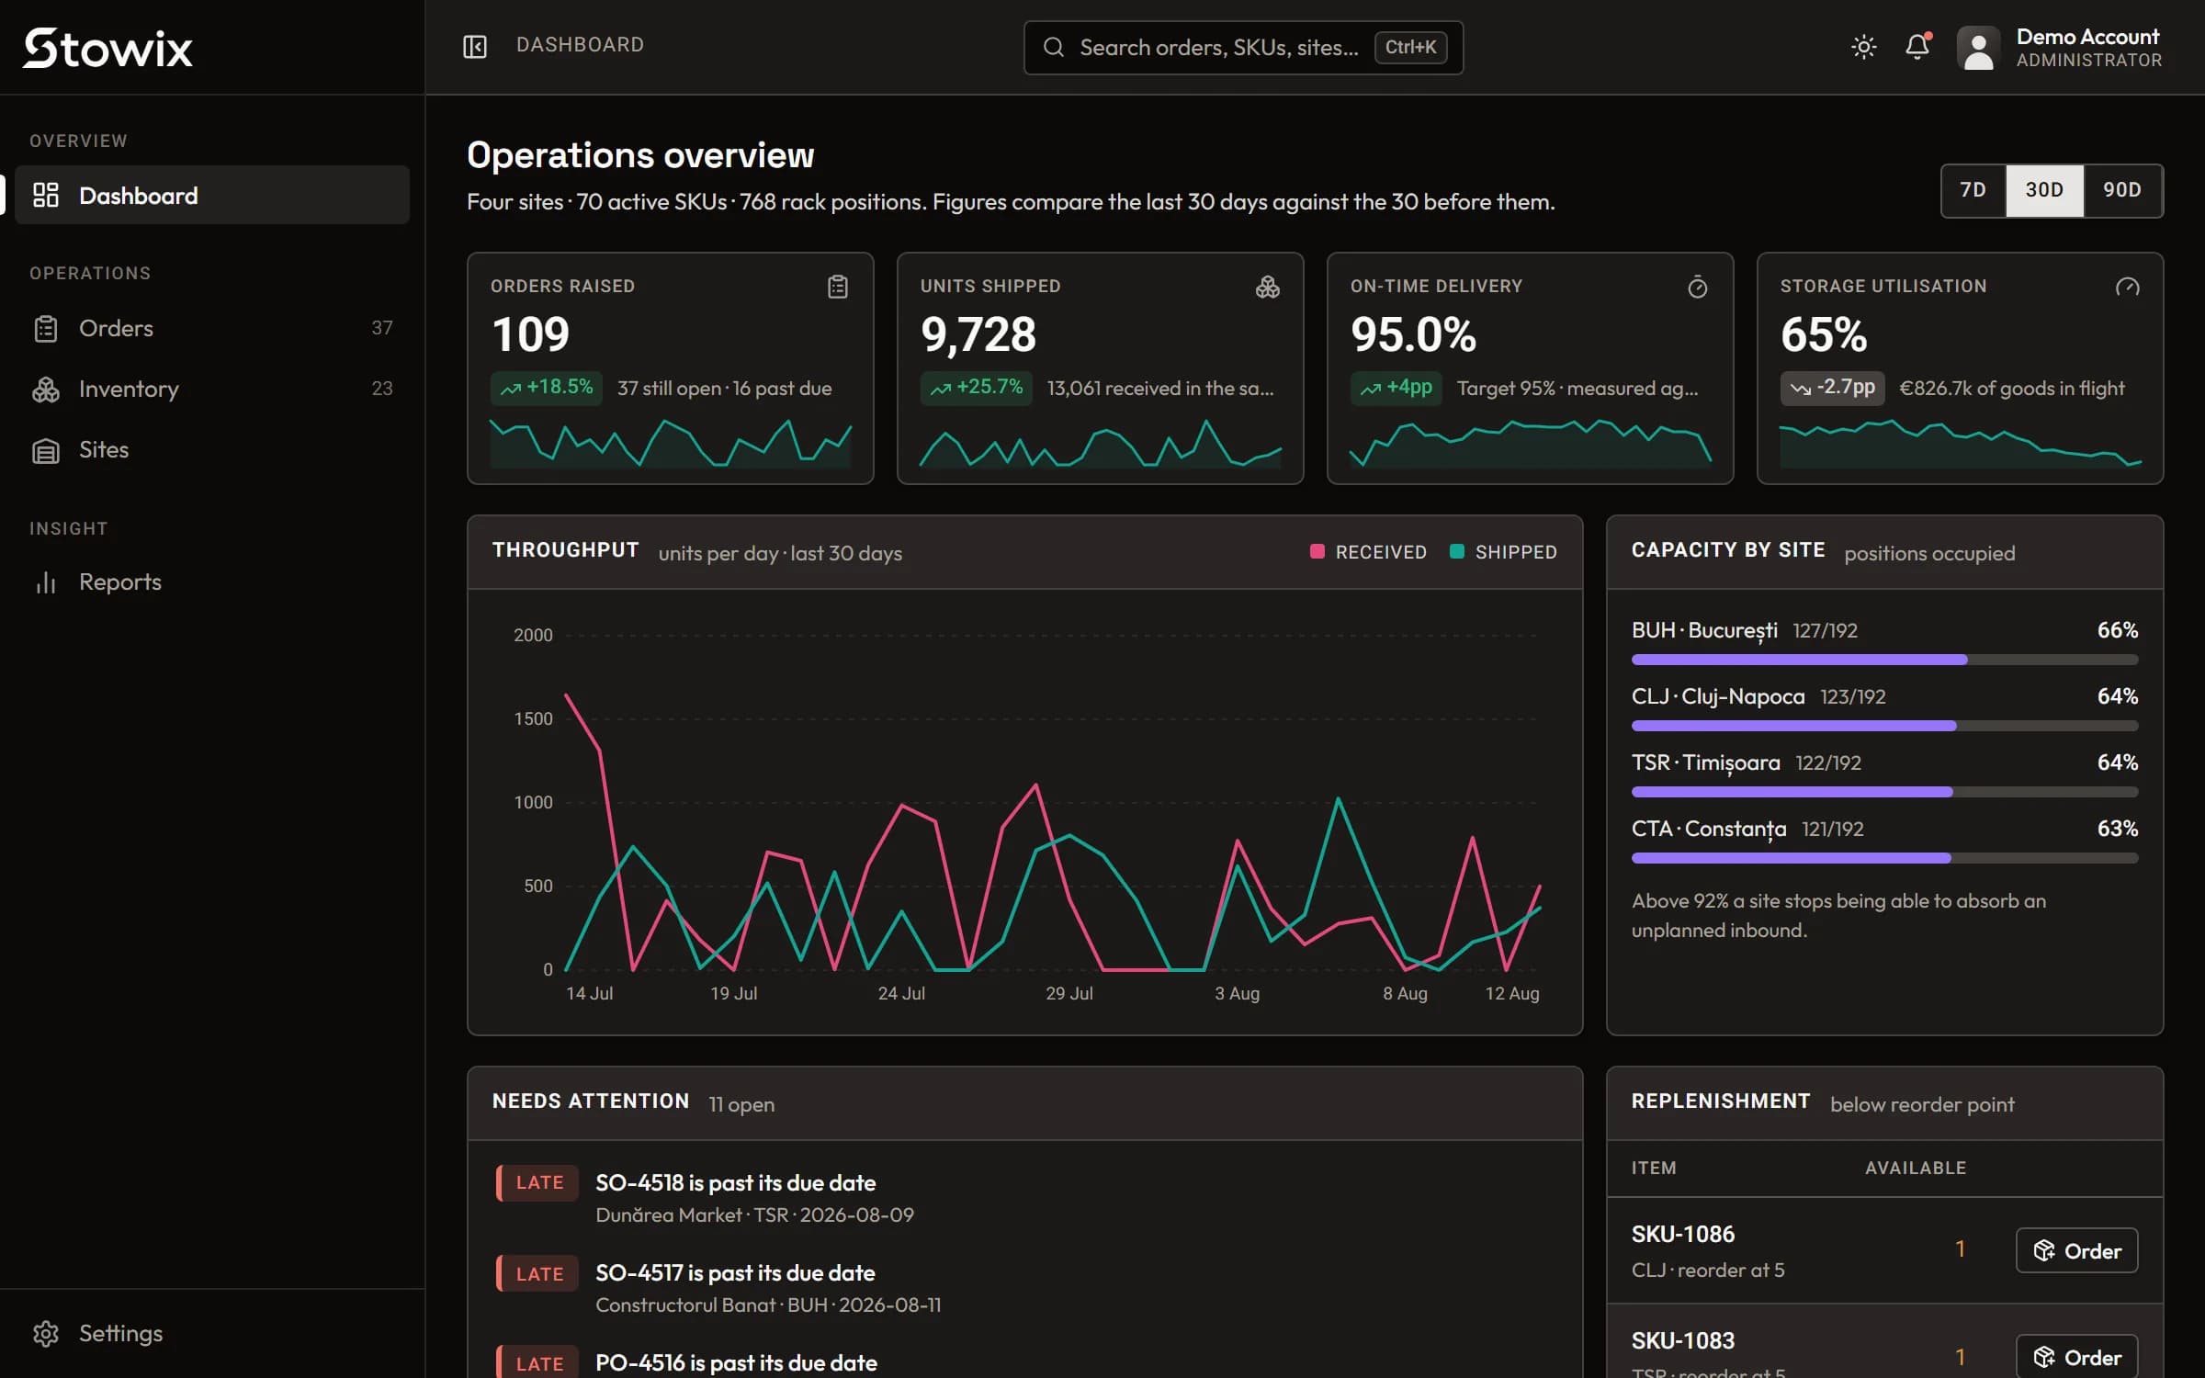This screenshot has width=2205, height=1378.
Task: Collapse the sidebar with the panel icon
Action: coord(475,46)
